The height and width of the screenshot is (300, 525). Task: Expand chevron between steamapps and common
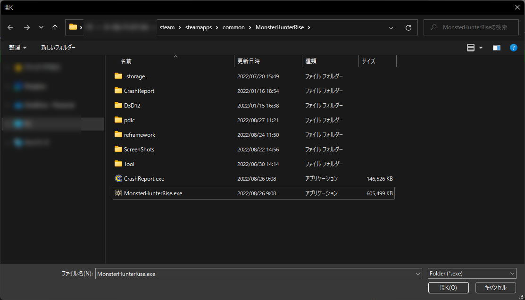[x=217, y=27]
